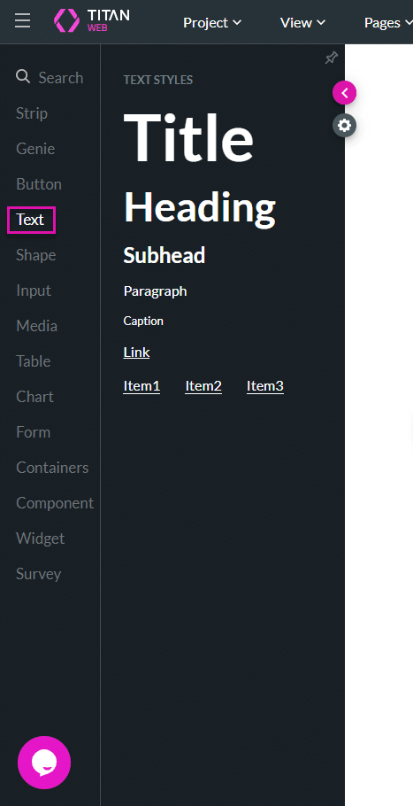Open settings gear next to panel
413x806 pixels.
coord(344,126)
